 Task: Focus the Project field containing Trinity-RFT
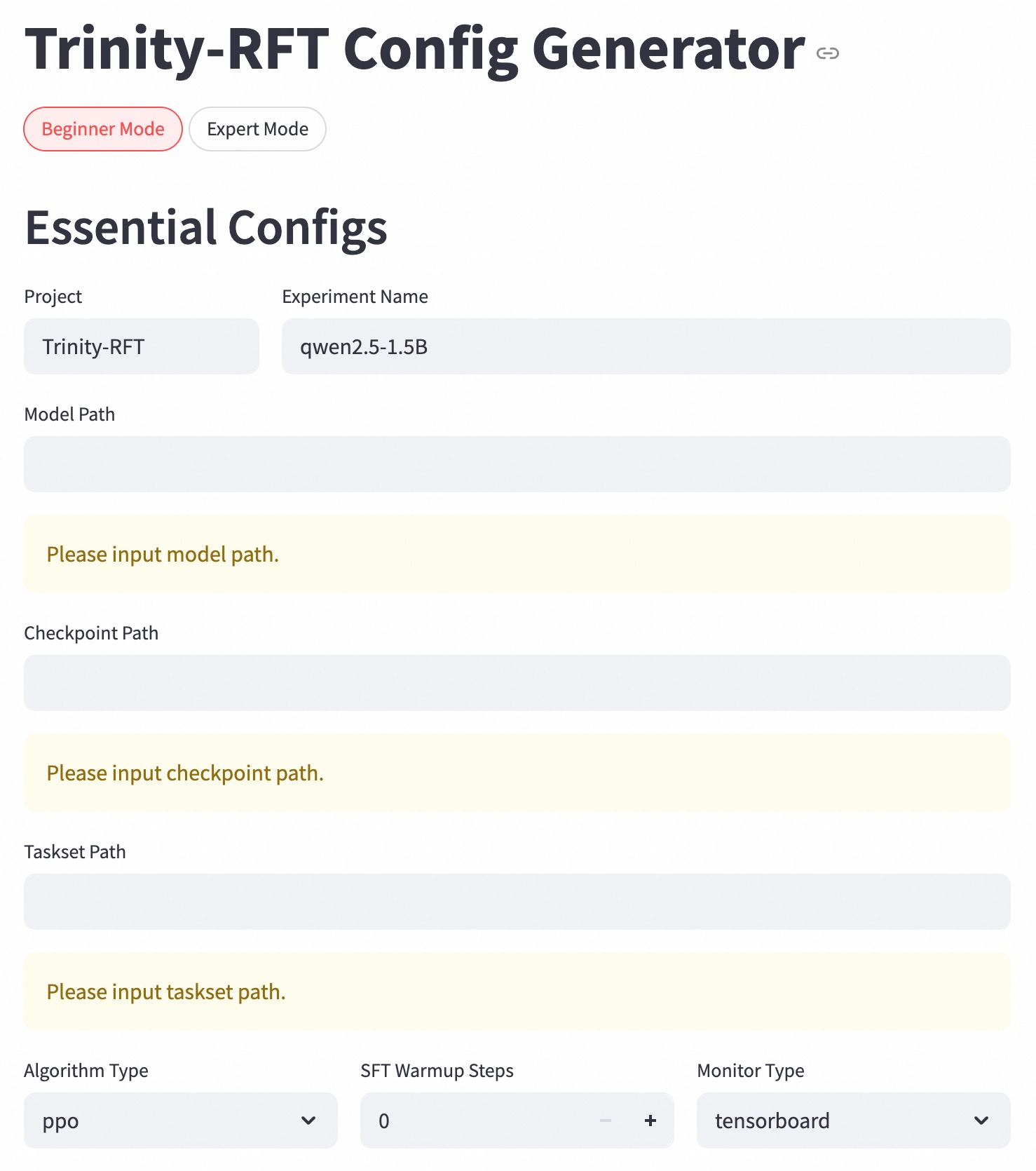(x=142, y=346)
